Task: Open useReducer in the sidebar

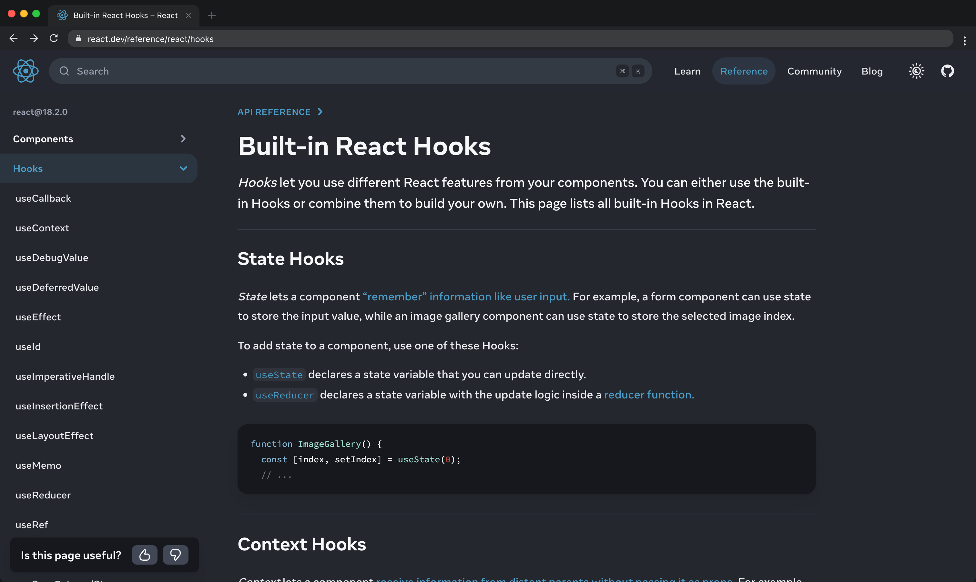Action: (43, 495)
